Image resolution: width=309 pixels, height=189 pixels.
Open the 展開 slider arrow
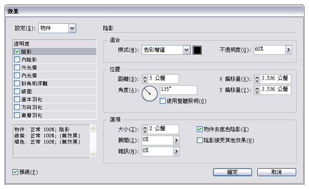pos(176,140)
